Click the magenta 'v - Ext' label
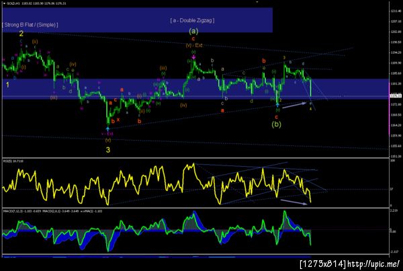 (107, 134)
